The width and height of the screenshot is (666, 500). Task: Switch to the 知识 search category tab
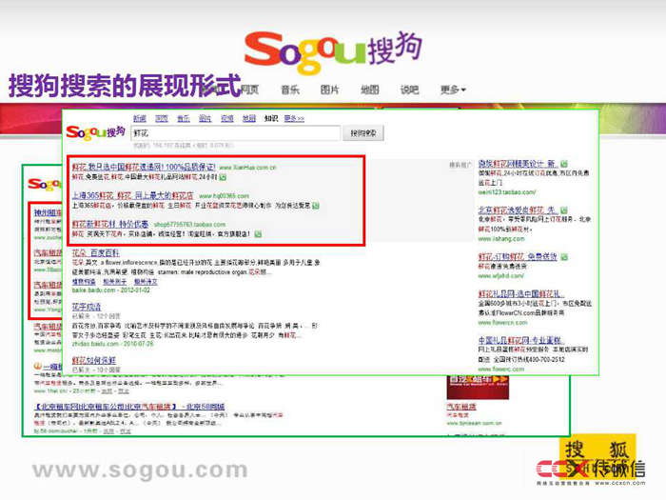pyautogui.click(x=271, y=119)
